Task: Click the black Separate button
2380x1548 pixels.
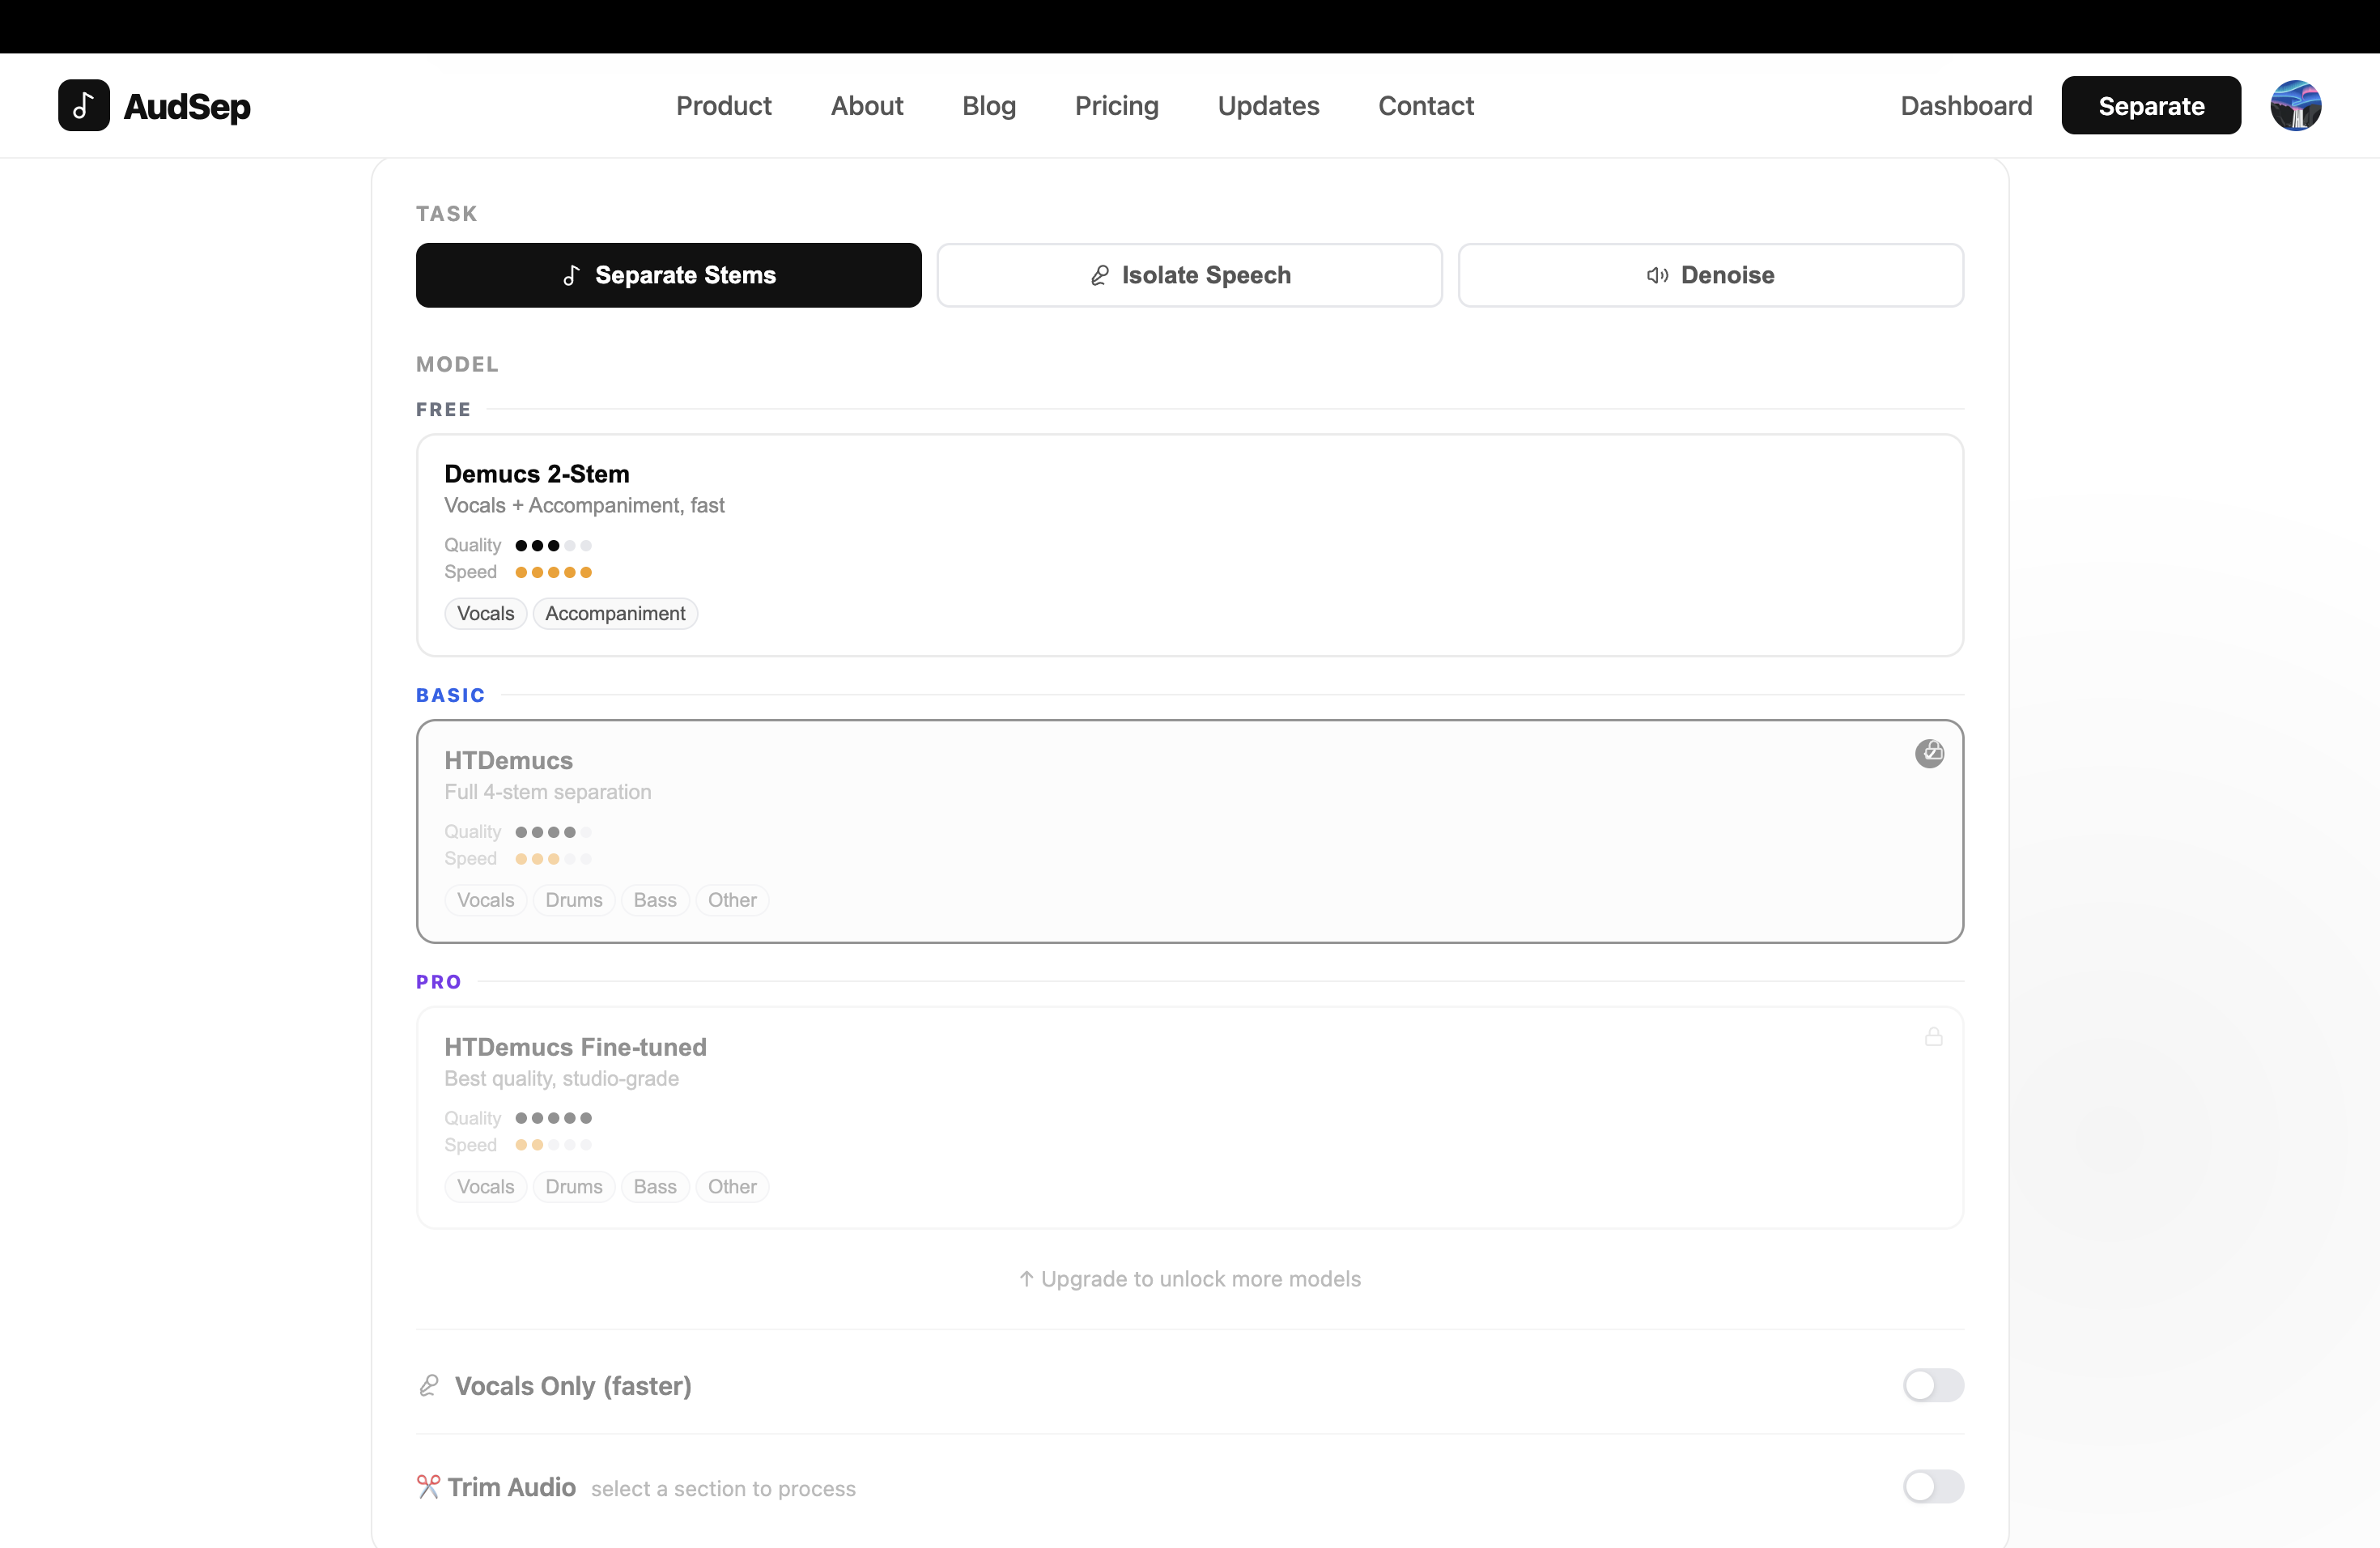Action: (2150, 105)
